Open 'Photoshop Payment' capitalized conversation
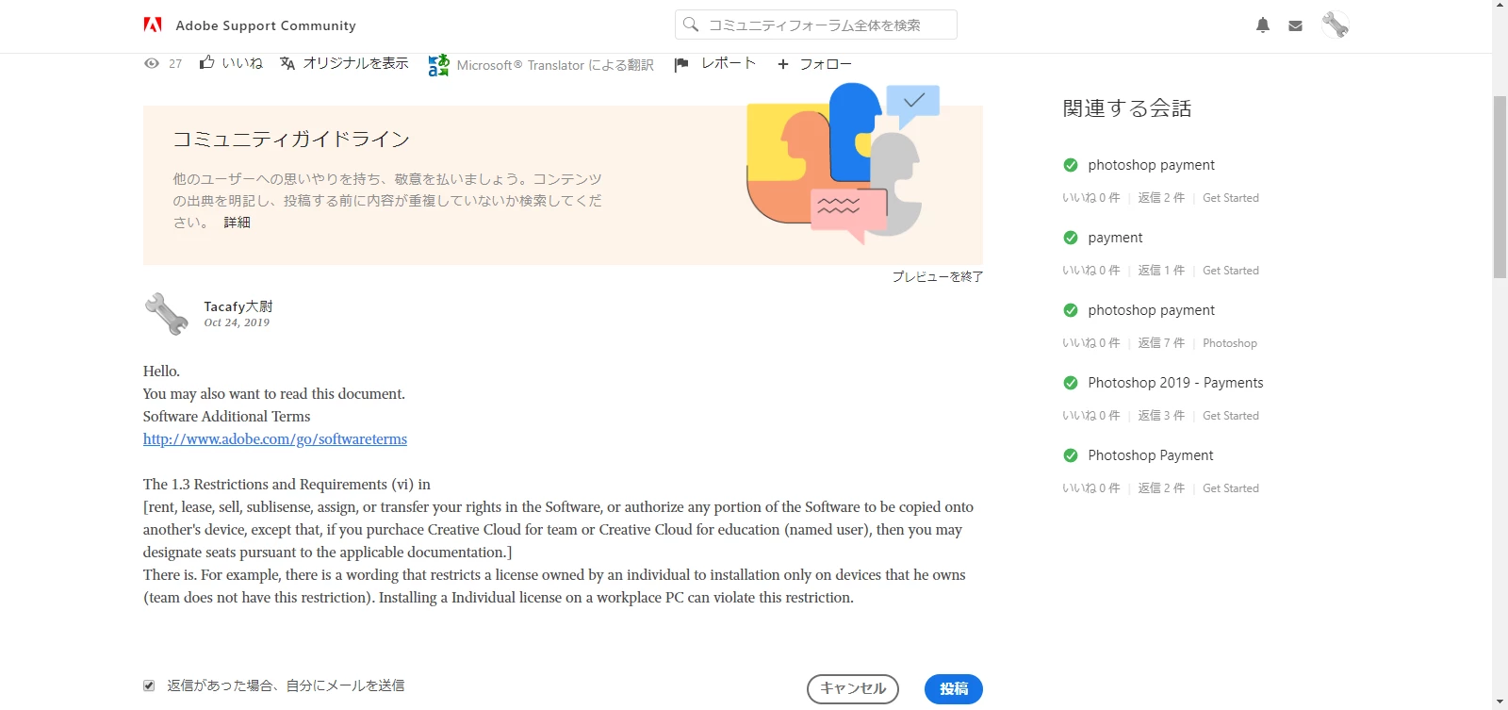The image size is (1508, 710). pyautogui.click(x=1150, y=455)
